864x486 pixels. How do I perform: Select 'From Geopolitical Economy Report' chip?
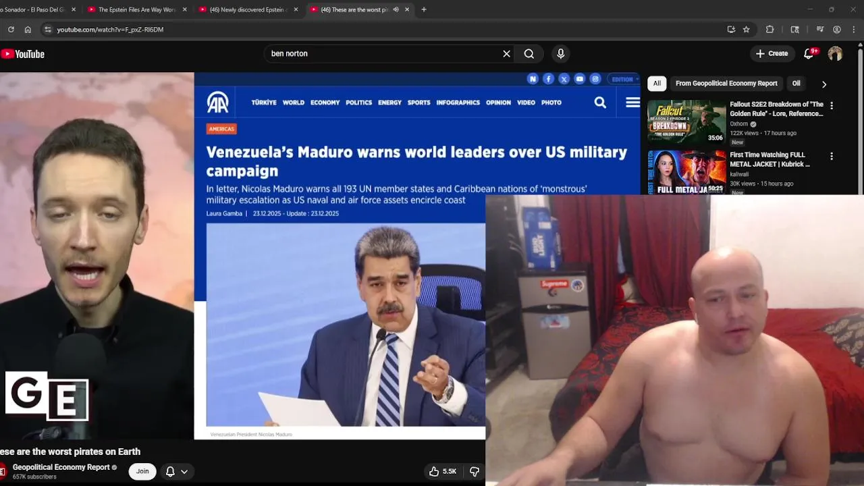[x=726, y=84]
